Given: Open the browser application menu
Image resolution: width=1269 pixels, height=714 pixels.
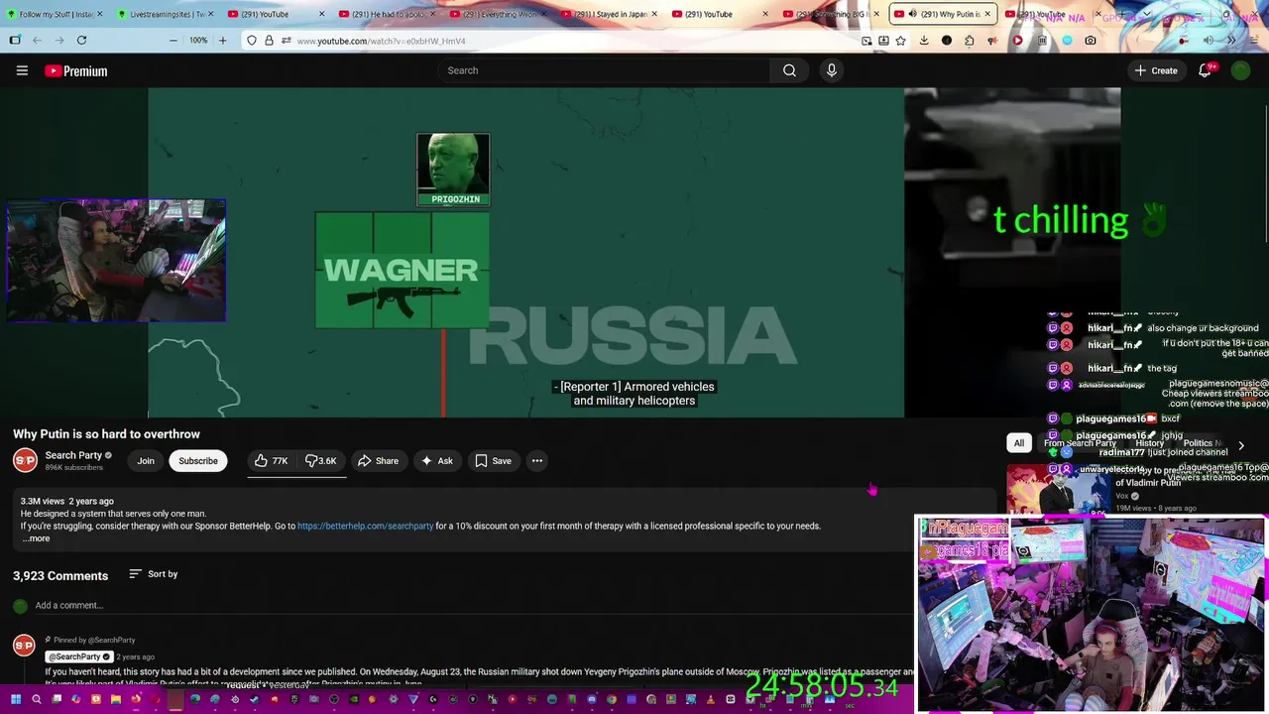Looking at the screenshot, I should 1253,41.
